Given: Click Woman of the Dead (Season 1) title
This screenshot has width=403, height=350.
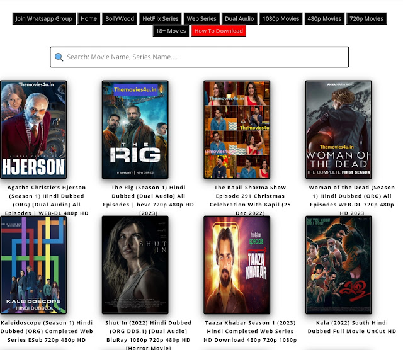Looking at the screenshot, I should point(352,200).
